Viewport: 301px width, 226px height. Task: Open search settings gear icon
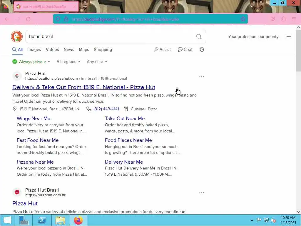(x=202, y=49)
